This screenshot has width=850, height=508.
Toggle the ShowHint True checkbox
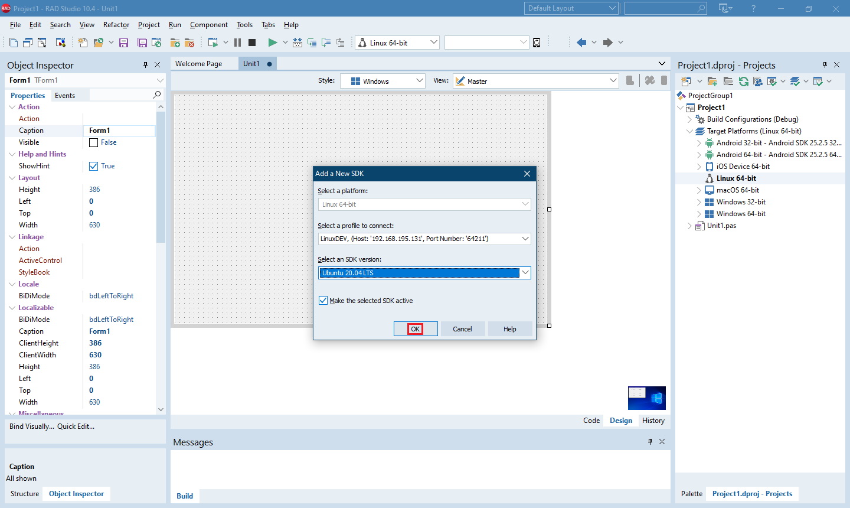point(93,166)
